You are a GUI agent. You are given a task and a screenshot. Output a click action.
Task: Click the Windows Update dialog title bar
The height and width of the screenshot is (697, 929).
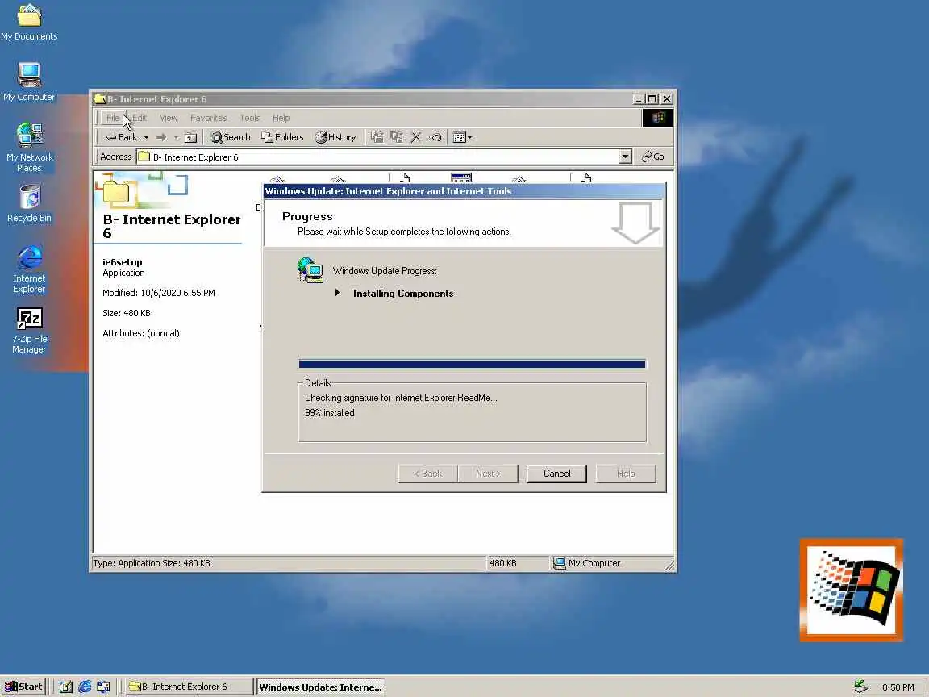click(x=464, y=191)
